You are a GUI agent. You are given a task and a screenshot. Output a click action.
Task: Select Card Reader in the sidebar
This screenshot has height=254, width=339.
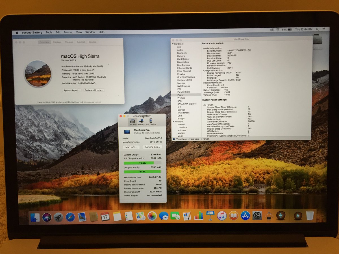(183, 59)
